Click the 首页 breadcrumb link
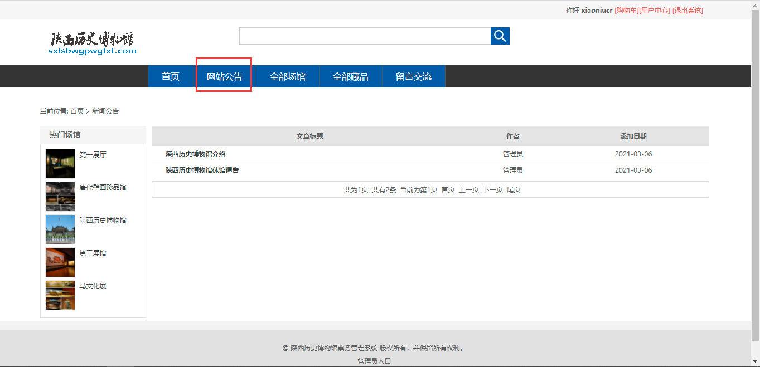The width and height of the screenshot is (760, 367). tap(77, 111)
